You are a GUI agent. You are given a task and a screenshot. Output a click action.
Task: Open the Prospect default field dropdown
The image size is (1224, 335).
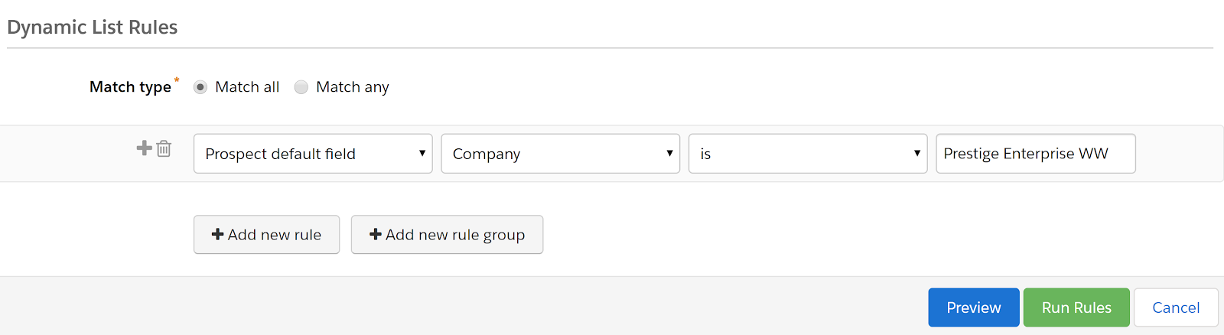pos(312,154)
